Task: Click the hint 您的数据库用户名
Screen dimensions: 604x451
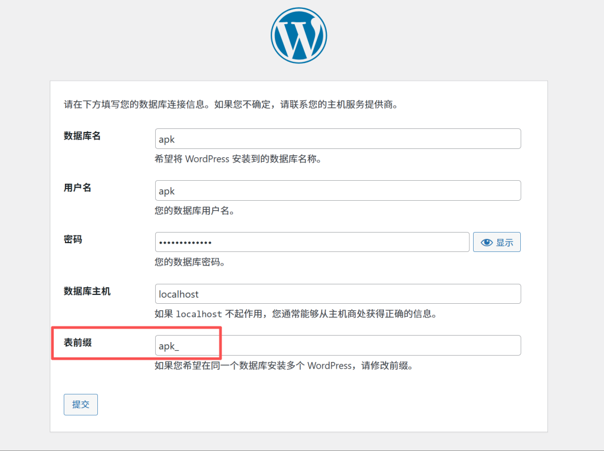Action: [x=195, y=211]
